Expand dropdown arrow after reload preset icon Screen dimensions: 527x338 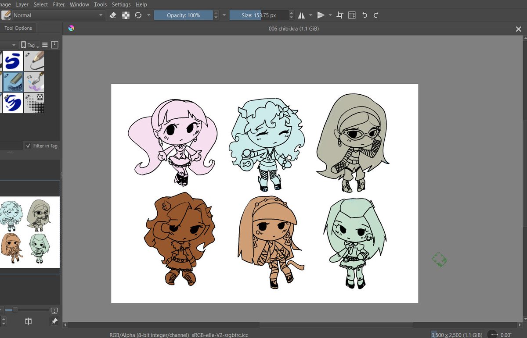(148, 15)
